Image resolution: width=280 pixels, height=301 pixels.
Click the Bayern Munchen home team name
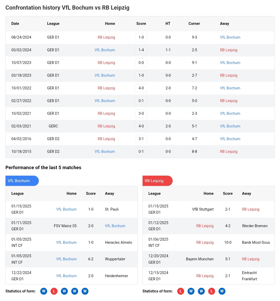point(200,259)
